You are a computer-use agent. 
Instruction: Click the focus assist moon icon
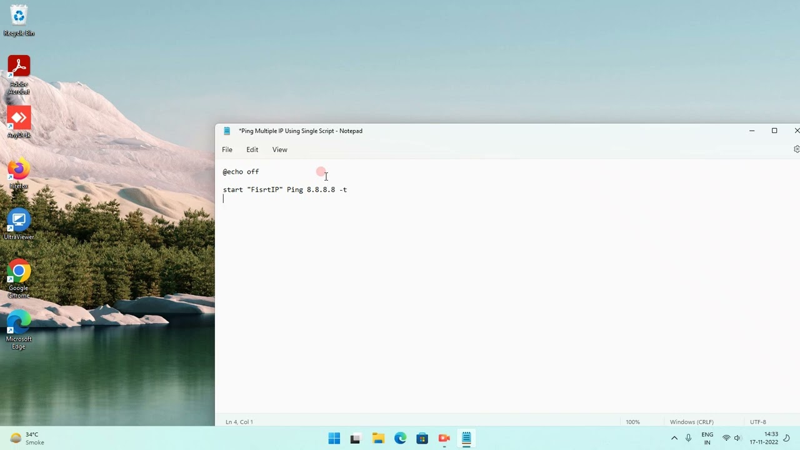click(787, 438)
